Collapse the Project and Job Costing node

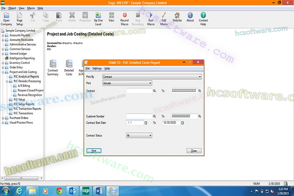tap(3, 72)
